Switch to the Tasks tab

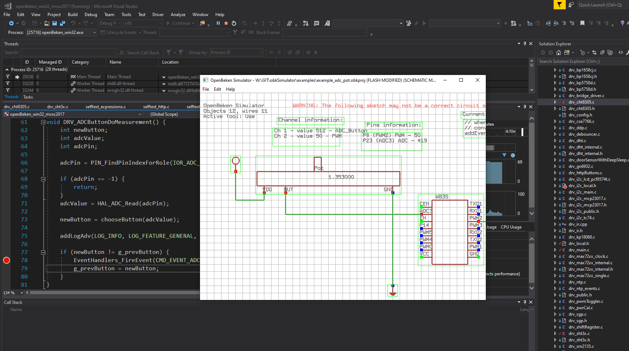28,97
